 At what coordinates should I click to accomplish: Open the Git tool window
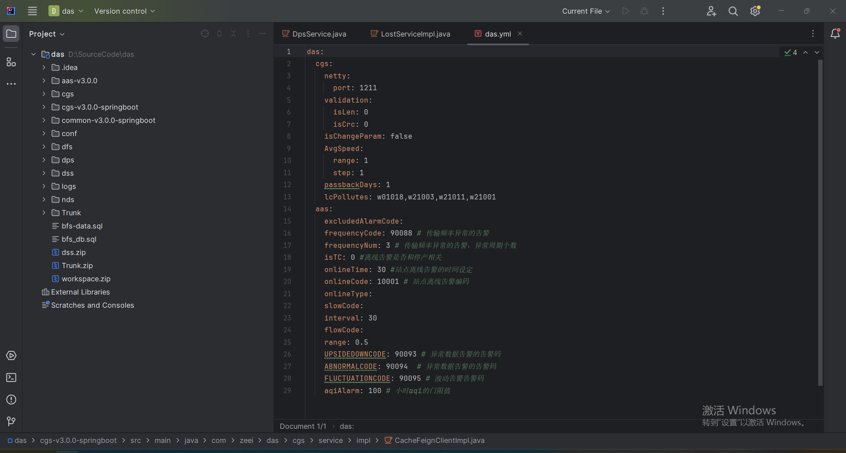(x=11, y=422)
